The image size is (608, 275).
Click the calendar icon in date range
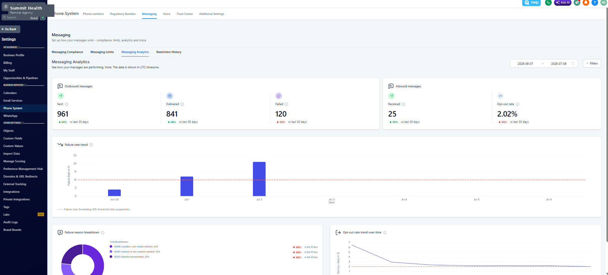[573, 64]
